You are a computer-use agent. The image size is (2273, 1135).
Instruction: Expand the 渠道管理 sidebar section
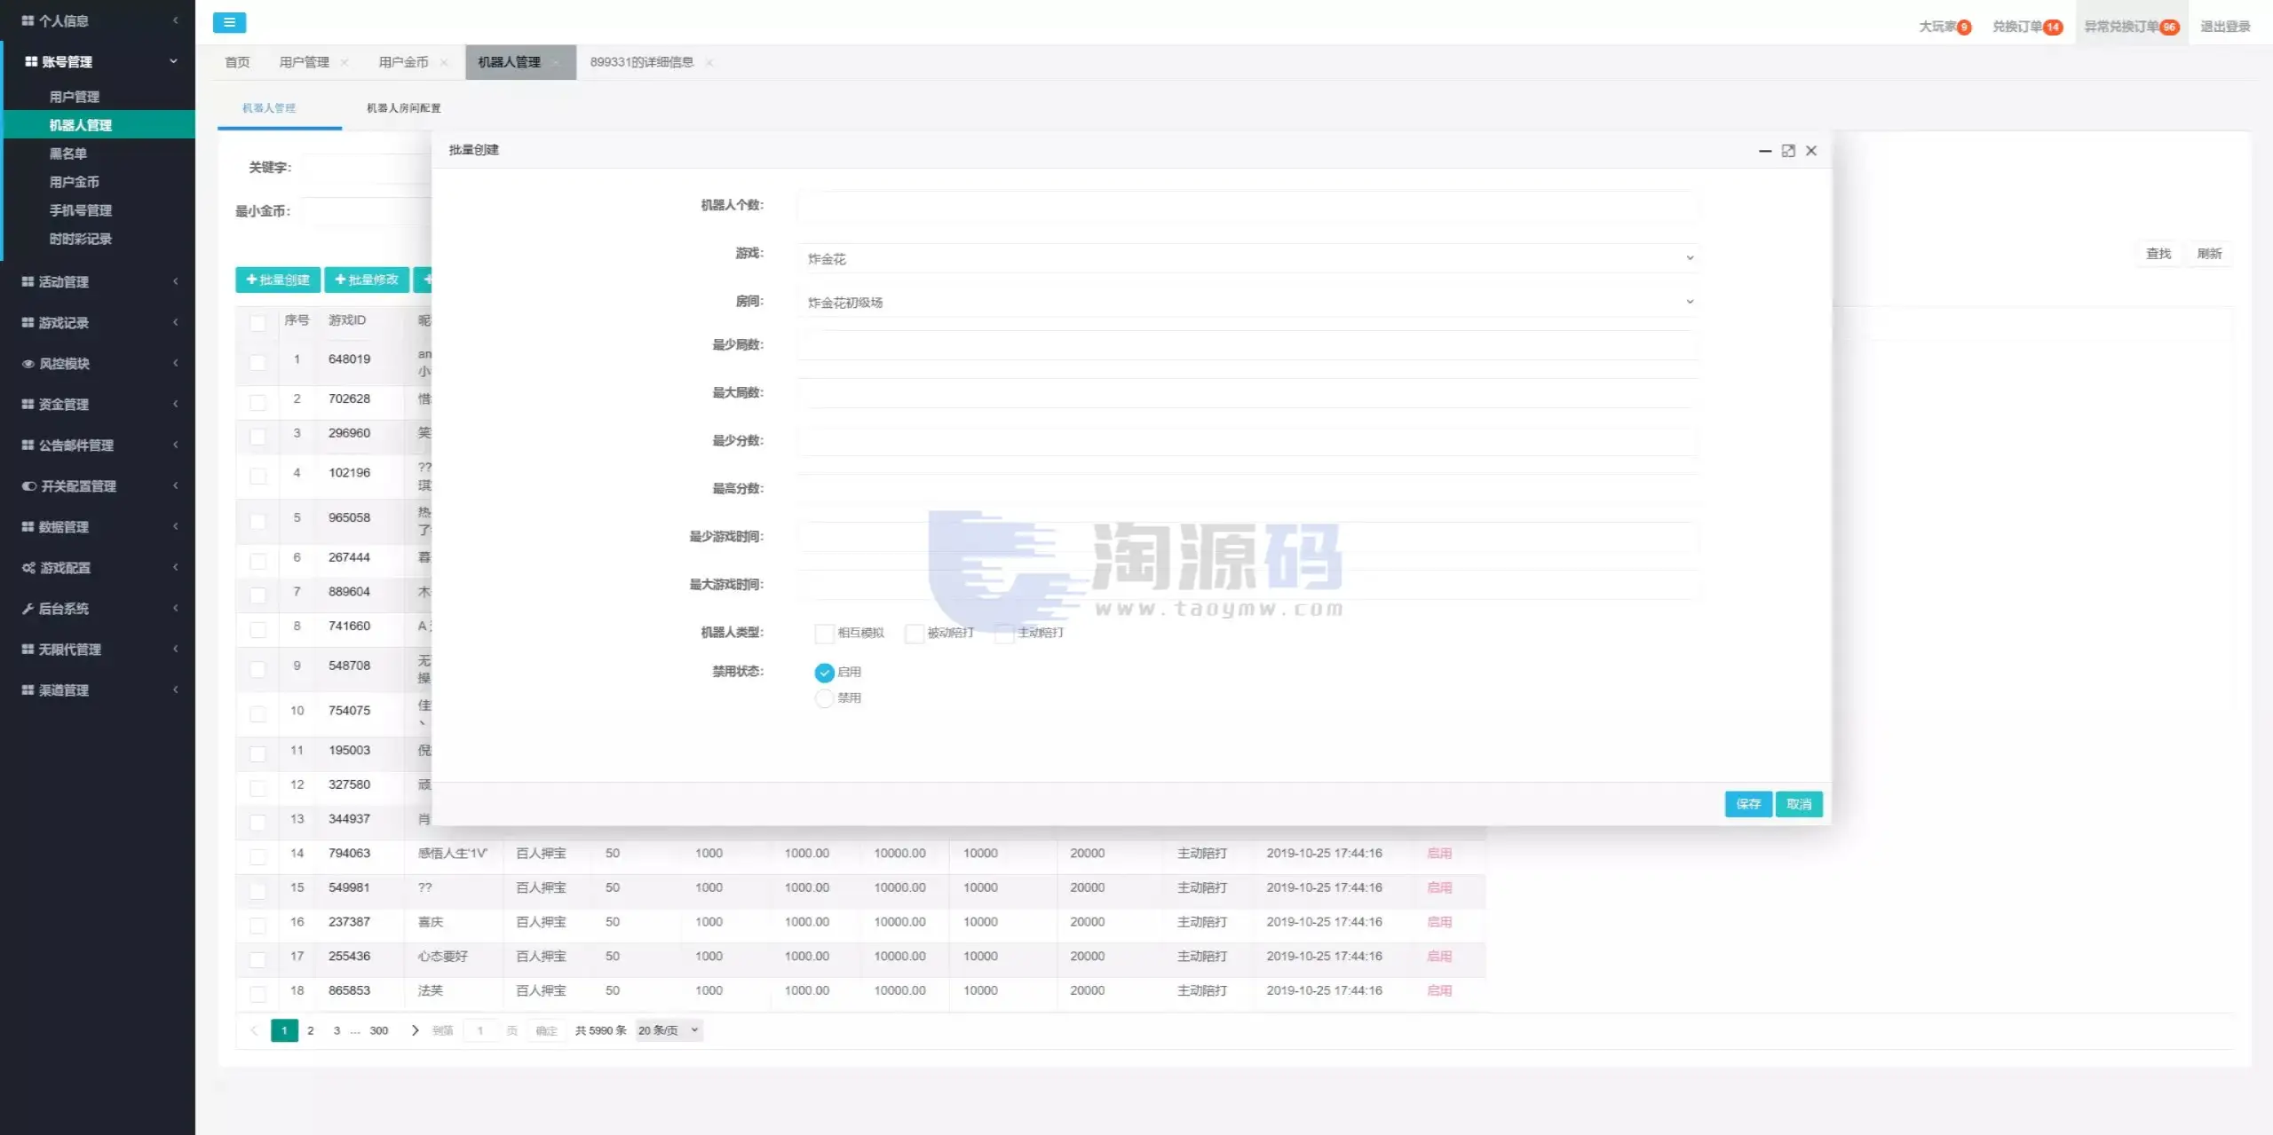(x=98, y=690)
